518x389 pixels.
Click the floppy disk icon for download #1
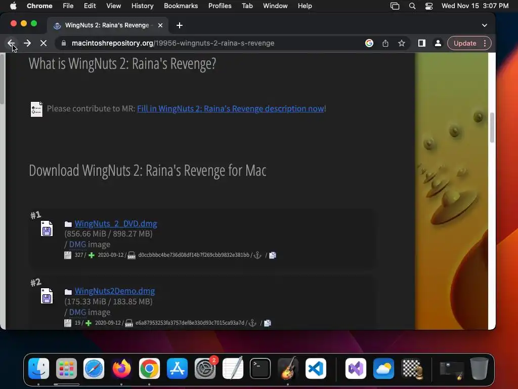coord(47,228)
